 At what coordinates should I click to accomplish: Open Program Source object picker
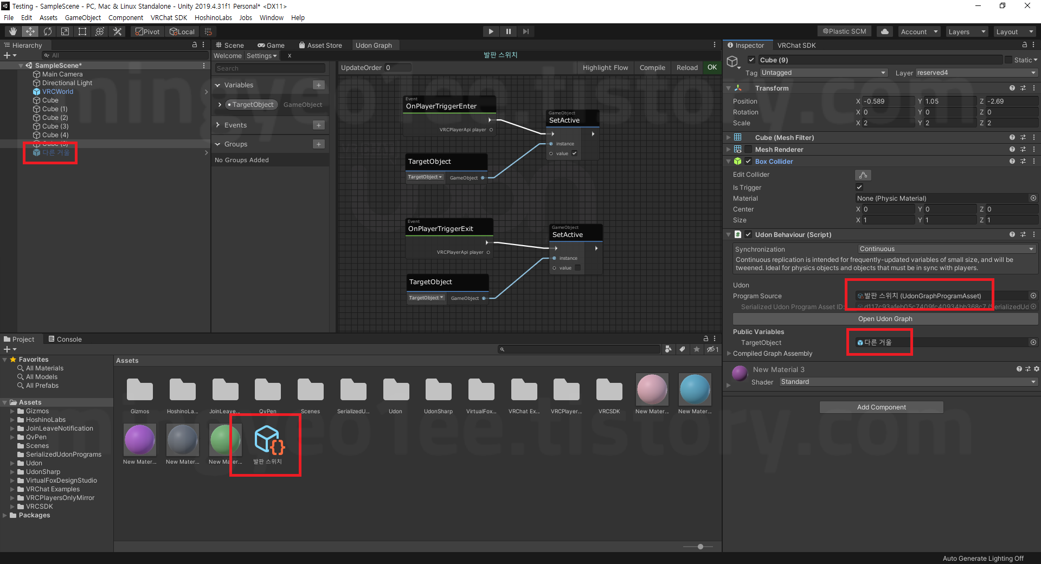1033,296
